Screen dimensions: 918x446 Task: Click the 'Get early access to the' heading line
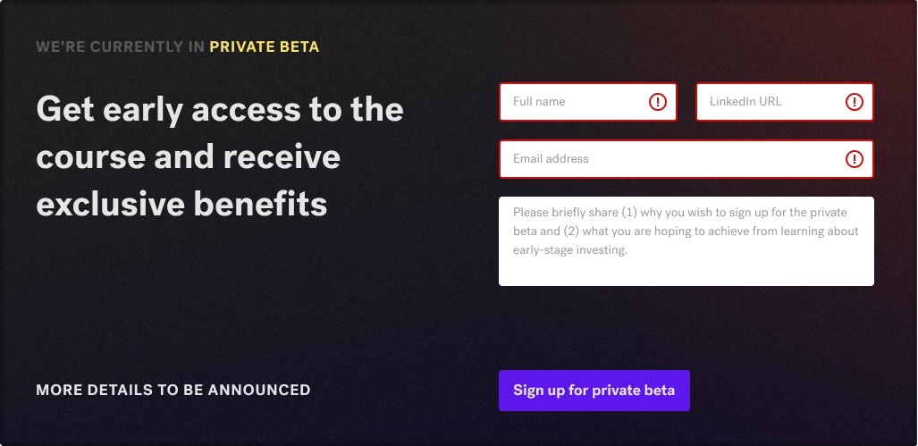220,110
